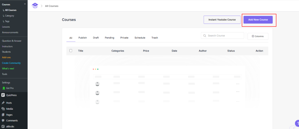Open Settings in sidebar
Screen dimensions: 299x129
coord(6,83)
